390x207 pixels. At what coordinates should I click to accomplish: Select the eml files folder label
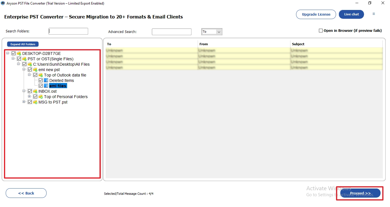pos(58,86)
